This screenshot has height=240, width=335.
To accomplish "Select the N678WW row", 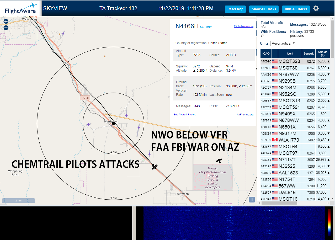I will coord(295,120).
